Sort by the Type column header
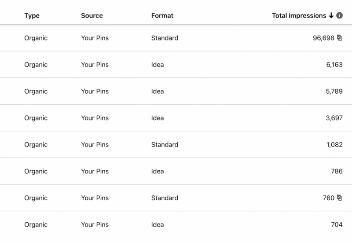This screenshot has height=242, width=352. tap(32, 16)
